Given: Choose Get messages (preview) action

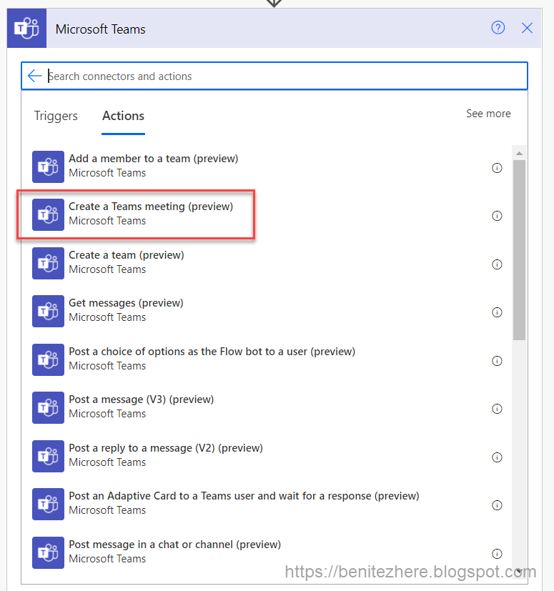Looking at the screenshot, I should 126,303.
